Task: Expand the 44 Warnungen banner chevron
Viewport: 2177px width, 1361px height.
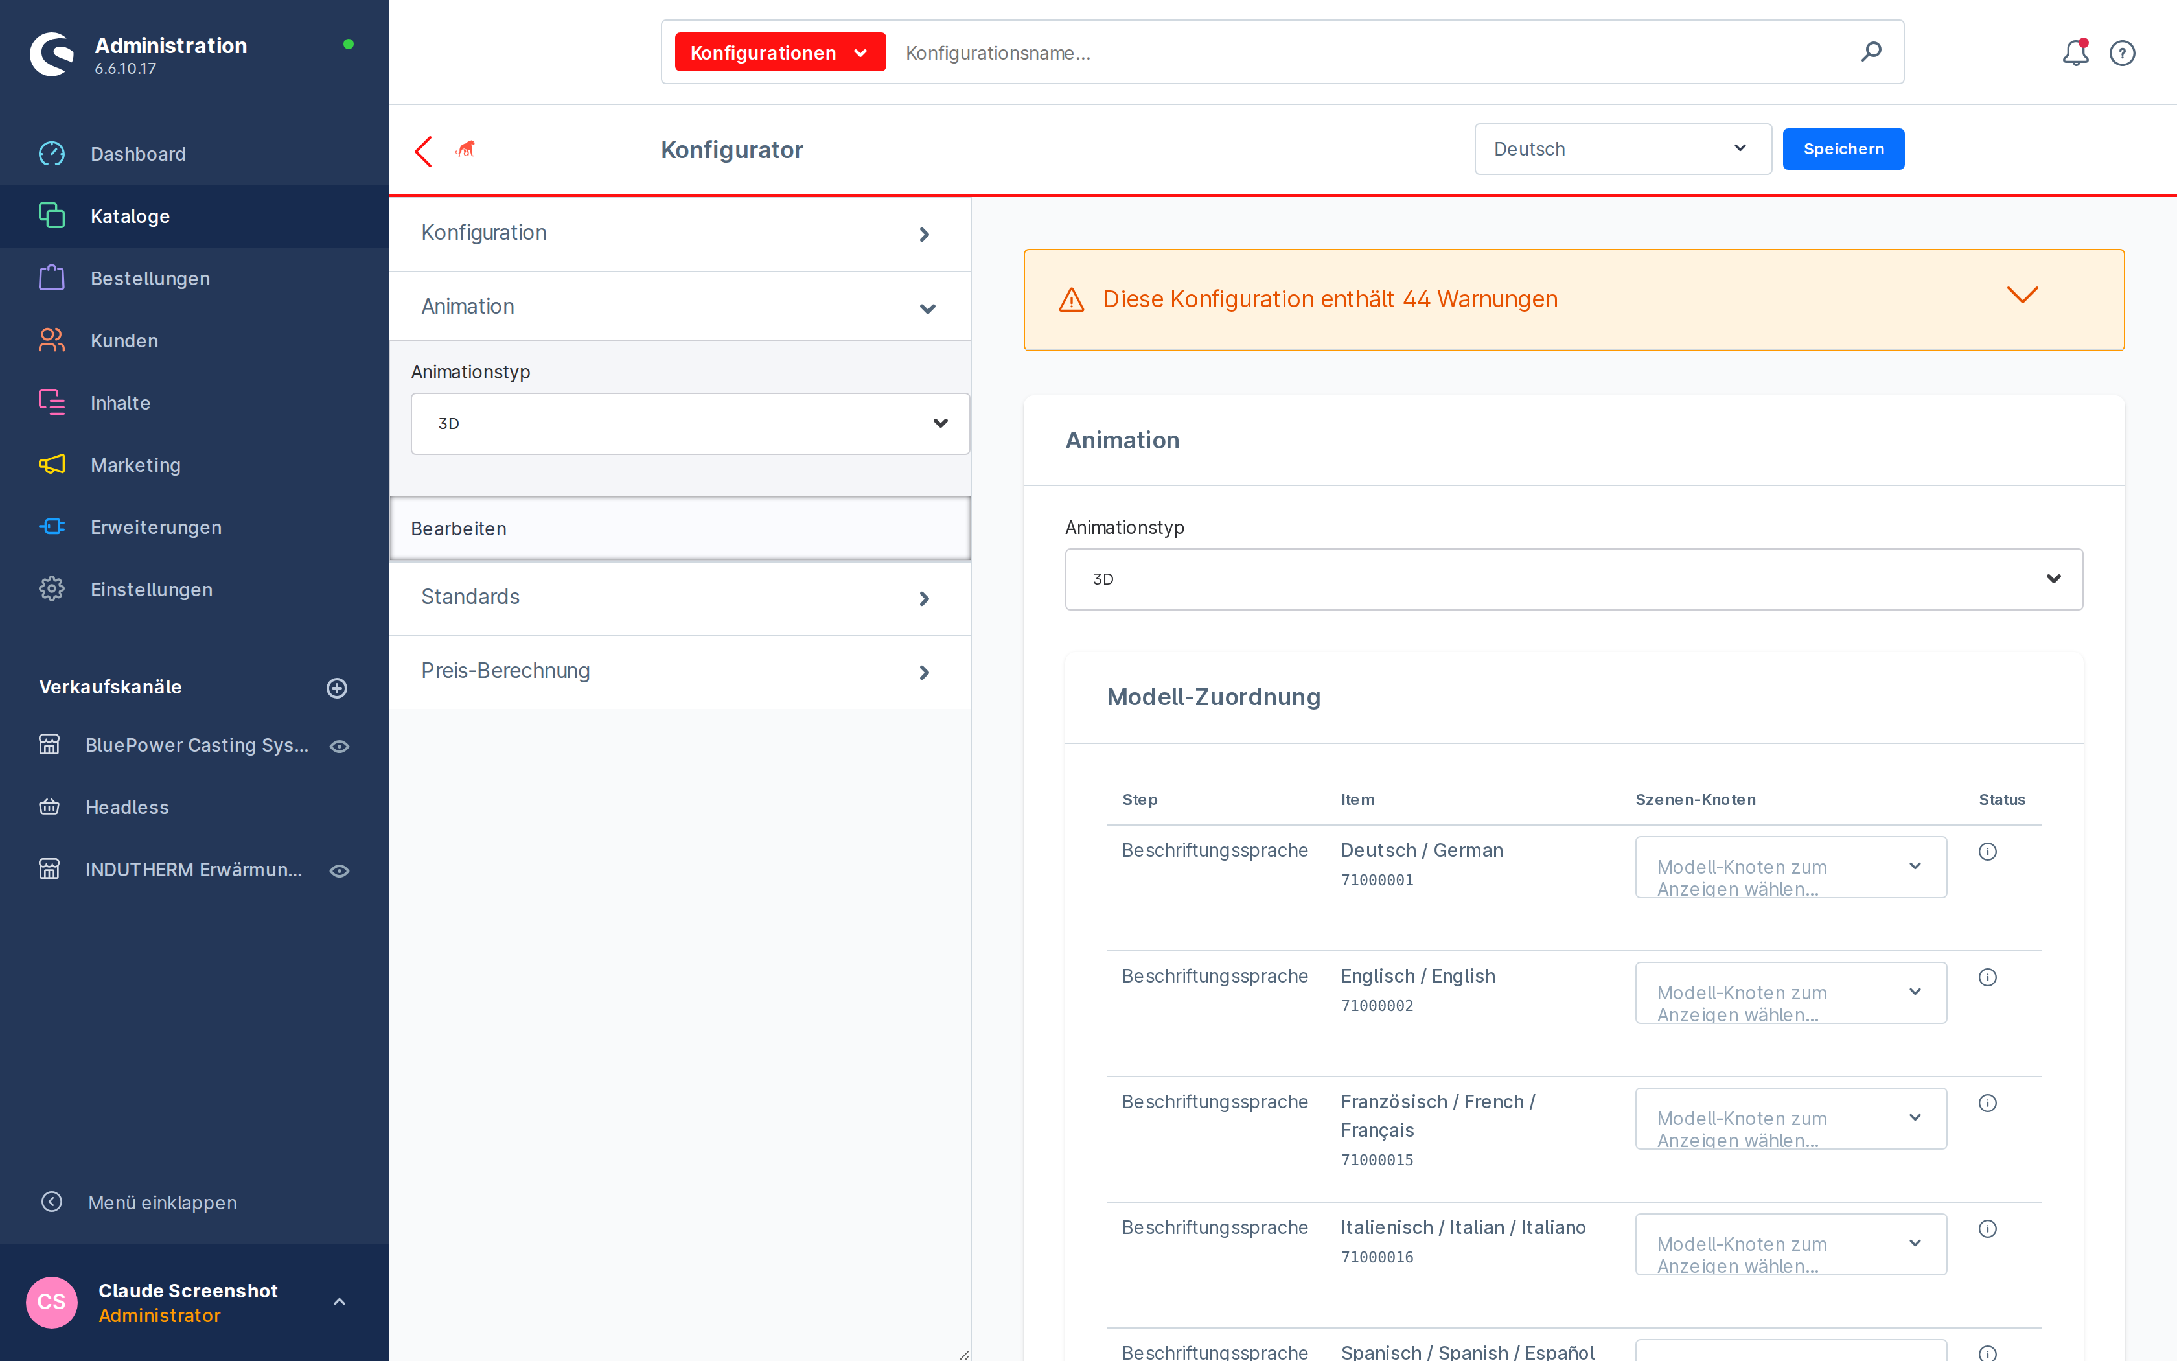Action: [2022, 296]
